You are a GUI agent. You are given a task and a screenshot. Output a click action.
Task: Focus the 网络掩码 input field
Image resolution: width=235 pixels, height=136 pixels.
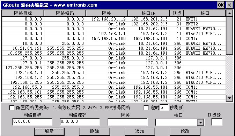click(x=80, y=122)
